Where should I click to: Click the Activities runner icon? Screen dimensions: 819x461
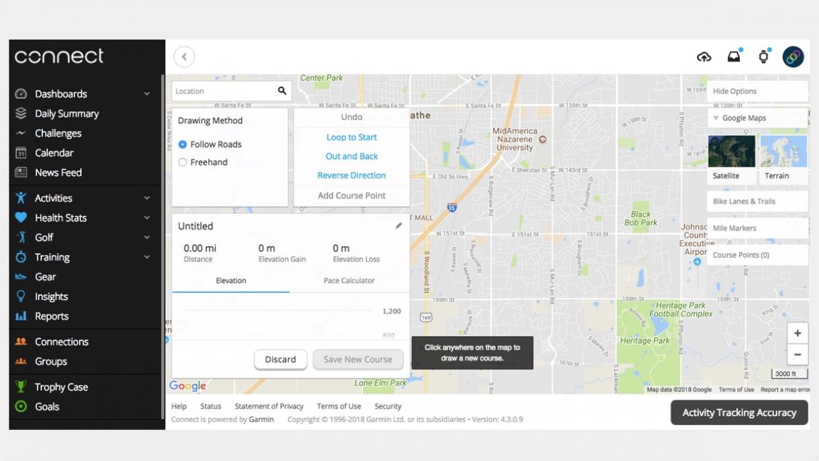[x=21, y=198]
